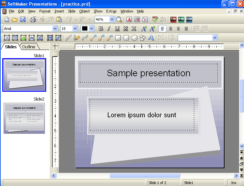The height and width of the screenshot is (186, 244).
Task: Open the redo history dropdown arrow
Action: 89,19
